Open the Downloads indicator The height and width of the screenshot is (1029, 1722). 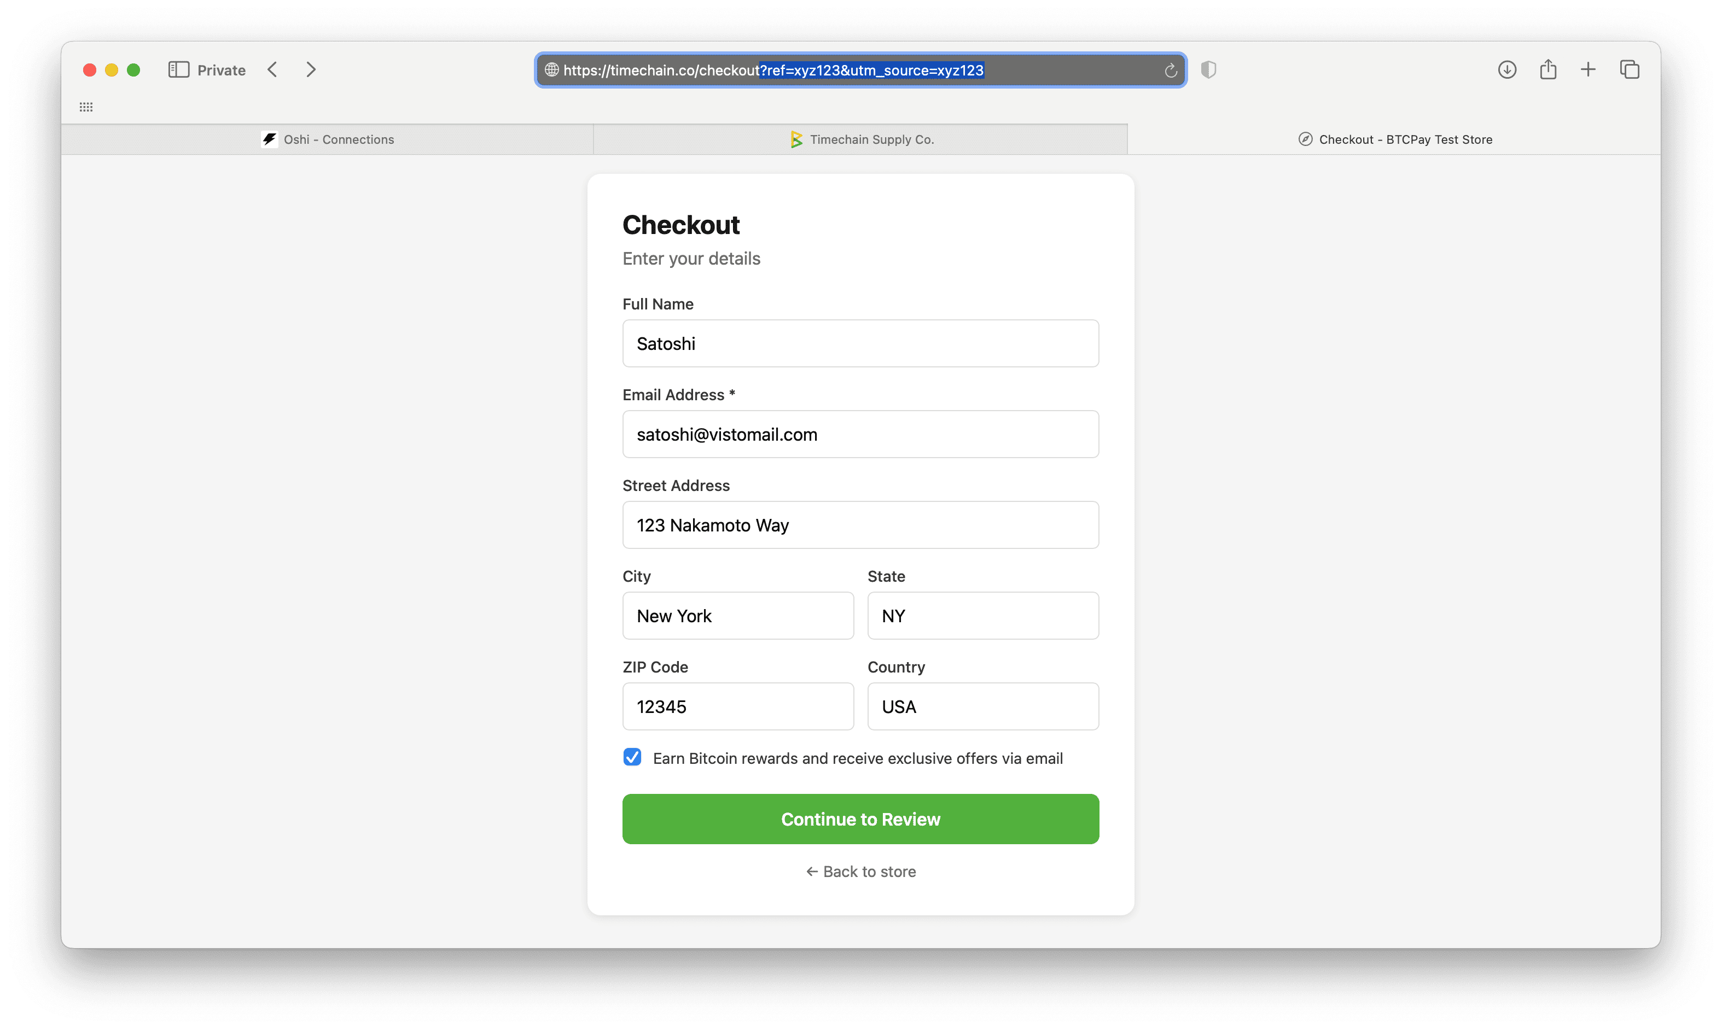(x=1506, y=69)
